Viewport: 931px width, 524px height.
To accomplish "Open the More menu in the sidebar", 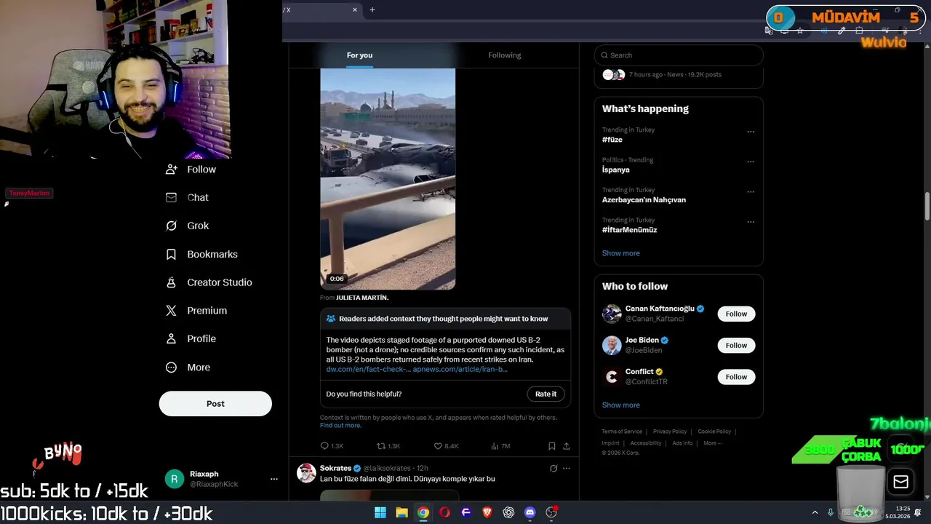I will [188, 368].
